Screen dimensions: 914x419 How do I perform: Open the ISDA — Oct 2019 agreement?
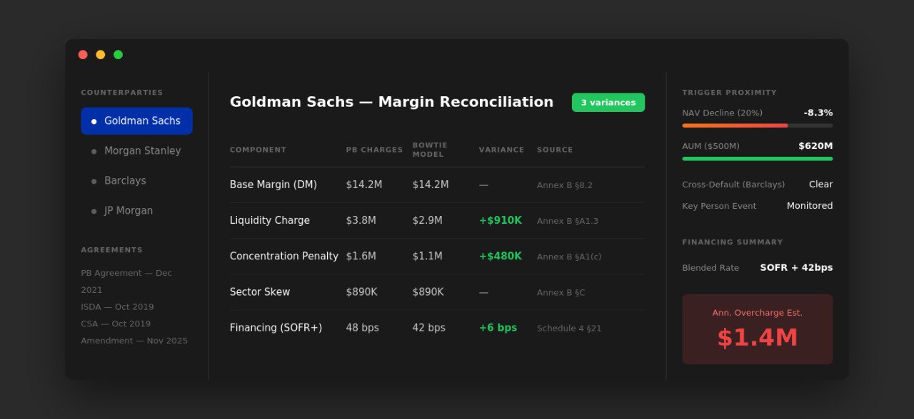point(116,306)
